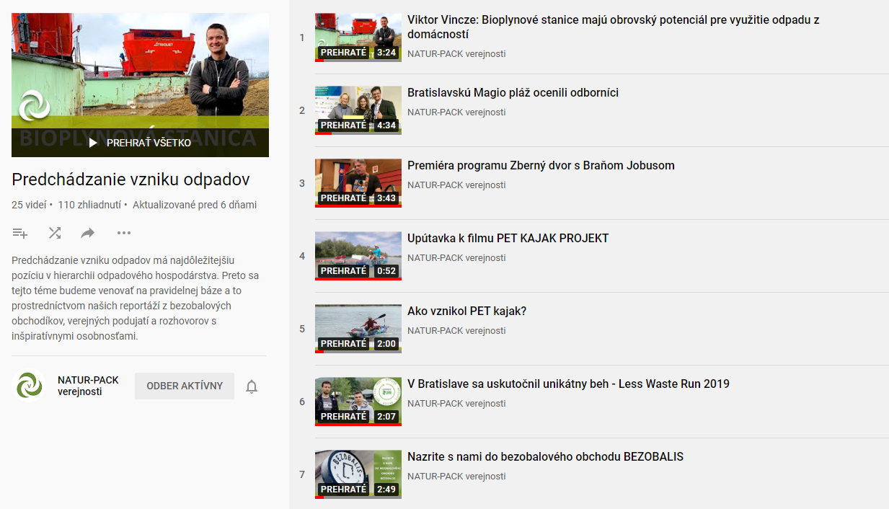Click the 2:00 duration badge
Viewport: 889px width, 509px height.
[386, 344]
